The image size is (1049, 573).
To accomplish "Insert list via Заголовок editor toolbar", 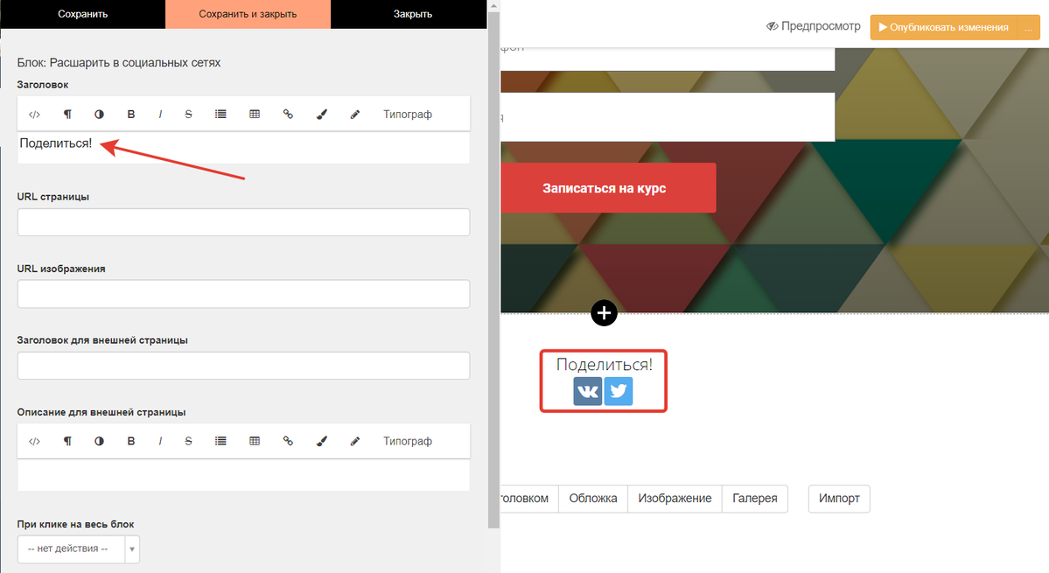I will [220, 115].
